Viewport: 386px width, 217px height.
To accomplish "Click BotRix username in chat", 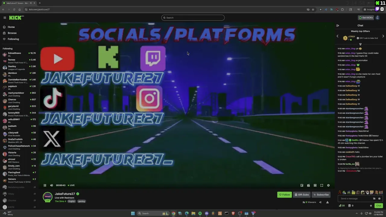I will (x=355, y=140).
